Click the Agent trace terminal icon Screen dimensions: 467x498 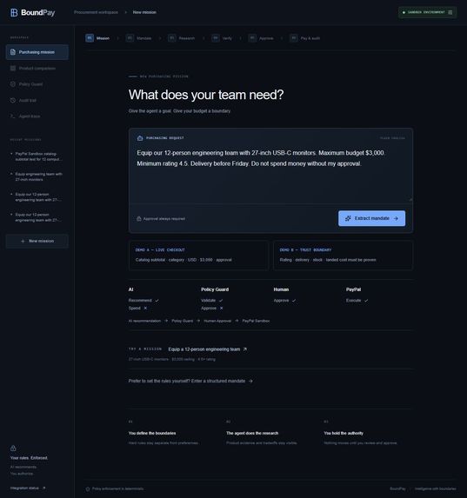coord(13,116)
